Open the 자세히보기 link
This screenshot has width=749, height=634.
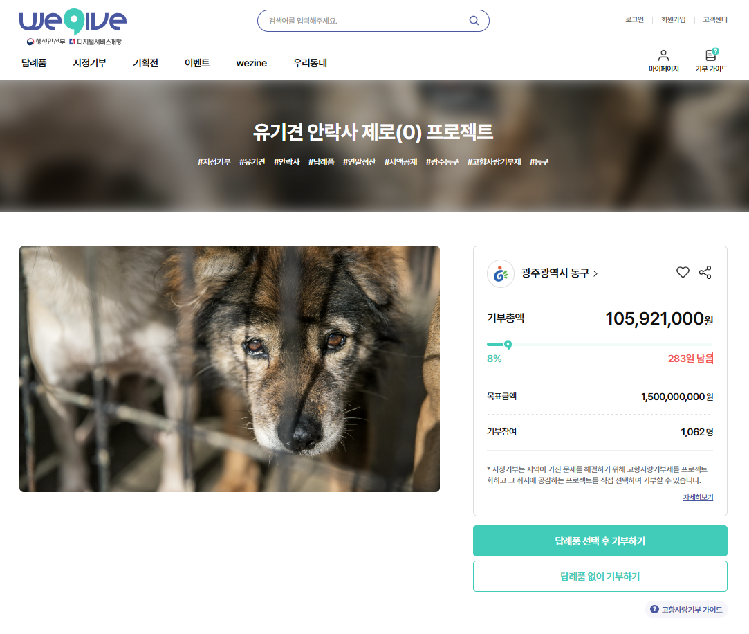point(698,497)
